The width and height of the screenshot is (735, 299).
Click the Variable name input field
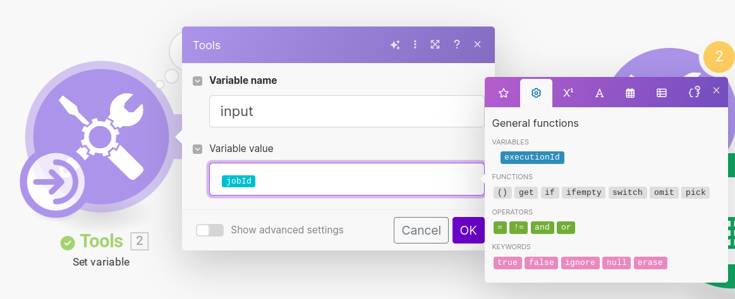pyautogui.click(x=346, y=112)
